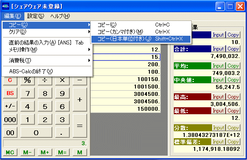Image resolution: width=247 pixels, height=160 pixels.
Task: Click the M- memory subtract key
Action: pyautogui.click(x=27, y=152)
